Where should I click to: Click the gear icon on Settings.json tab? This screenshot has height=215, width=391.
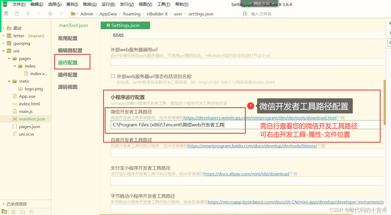point(108,25)
